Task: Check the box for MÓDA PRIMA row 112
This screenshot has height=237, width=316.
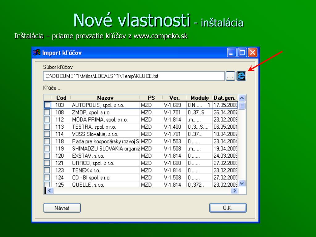Action: [x=47, y=119]
